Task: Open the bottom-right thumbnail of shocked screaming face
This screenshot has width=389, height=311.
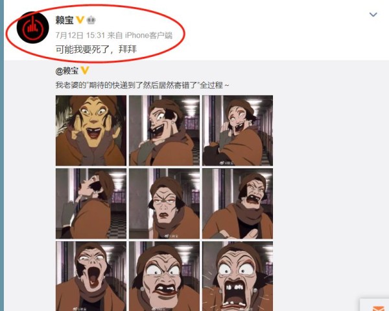Action: coord(237,276)
